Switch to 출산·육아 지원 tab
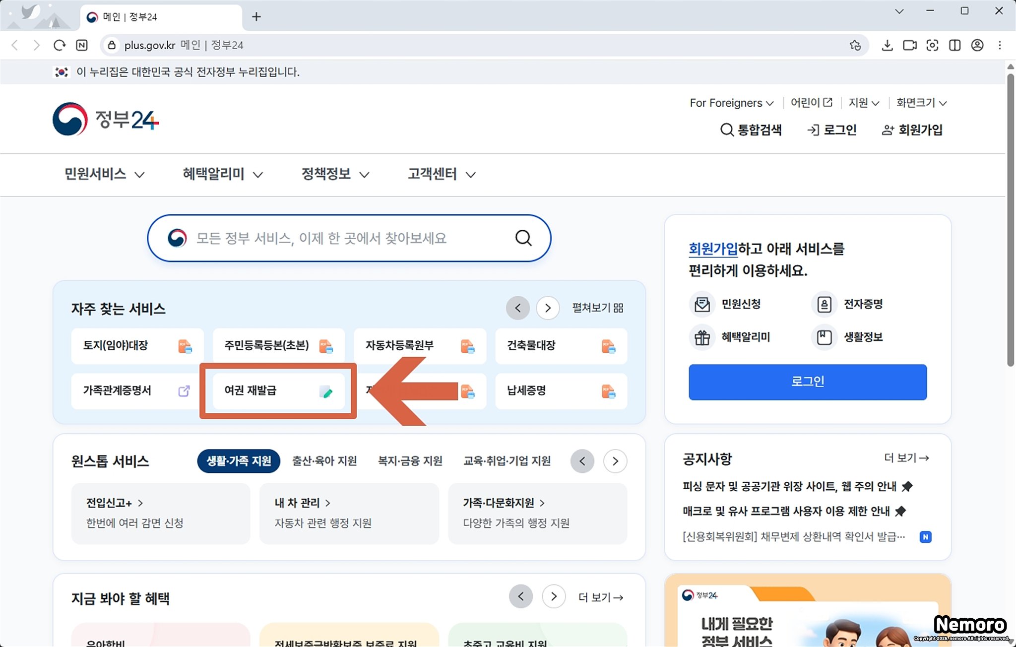This screenshot has height=647, width=1016. coord(324,461)
